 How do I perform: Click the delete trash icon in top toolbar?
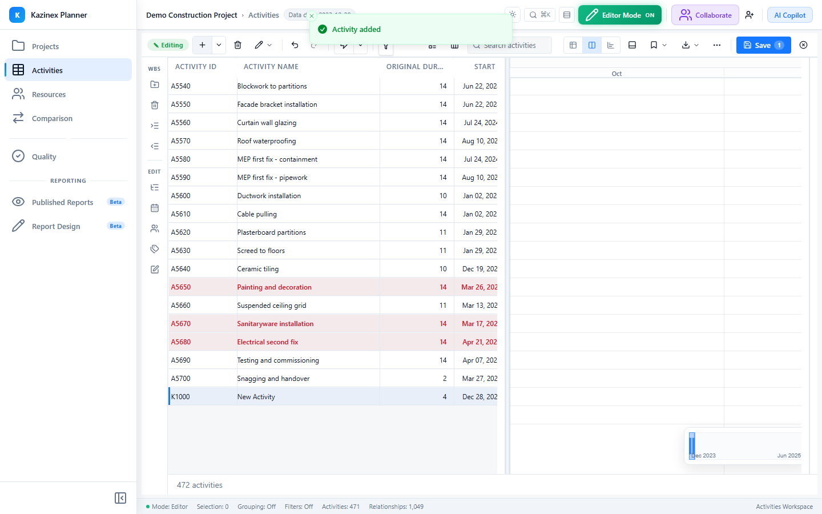[238, 45]
